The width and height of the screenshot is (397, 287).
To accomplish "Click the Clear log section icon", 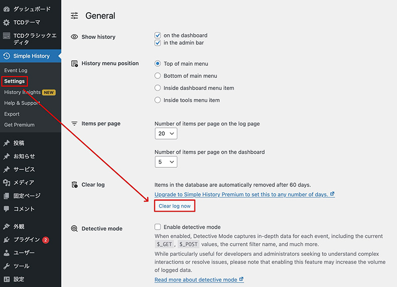I will click(74, 185).
